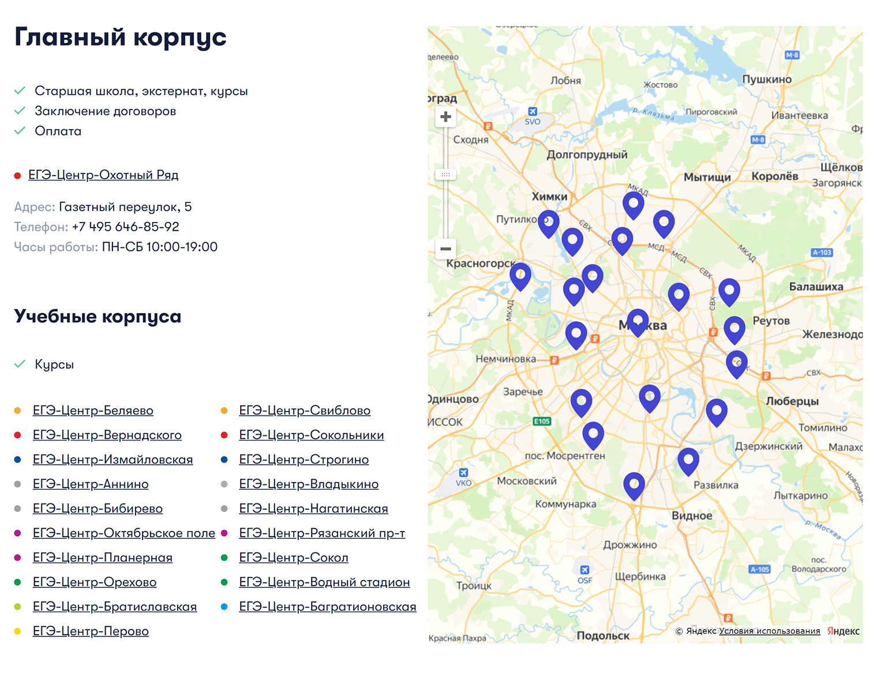The image size is (877, 678).
Task: Open ЕГЭ-Центр-Строгино link
Action: (x=304, y=459)
